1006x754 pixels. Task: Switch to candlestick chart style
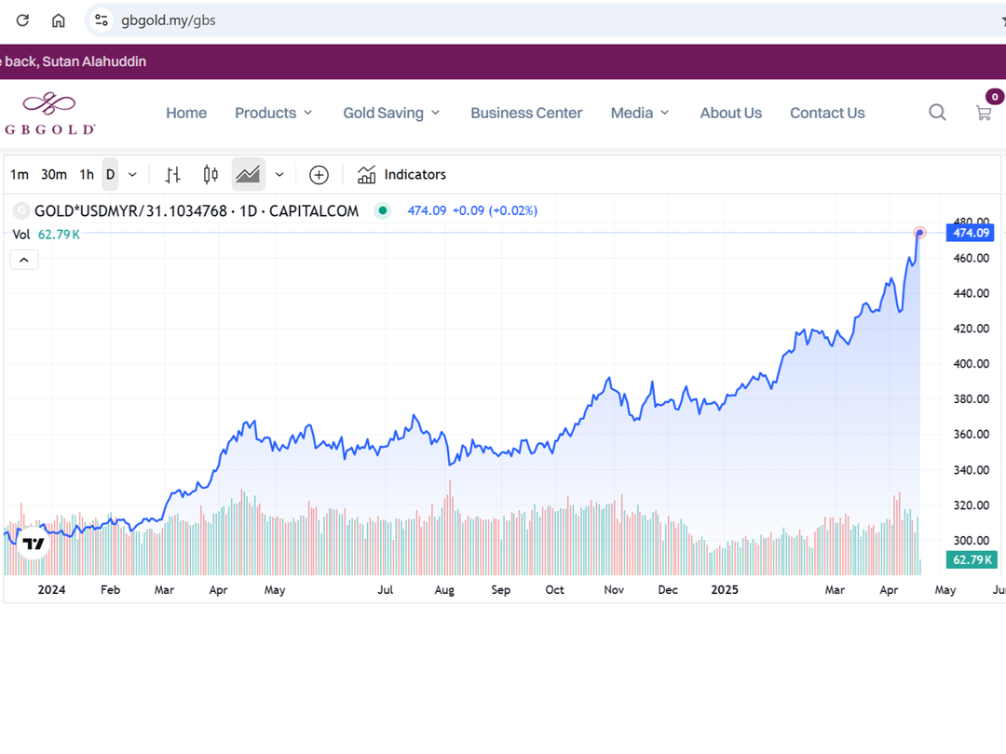(211, 175)
